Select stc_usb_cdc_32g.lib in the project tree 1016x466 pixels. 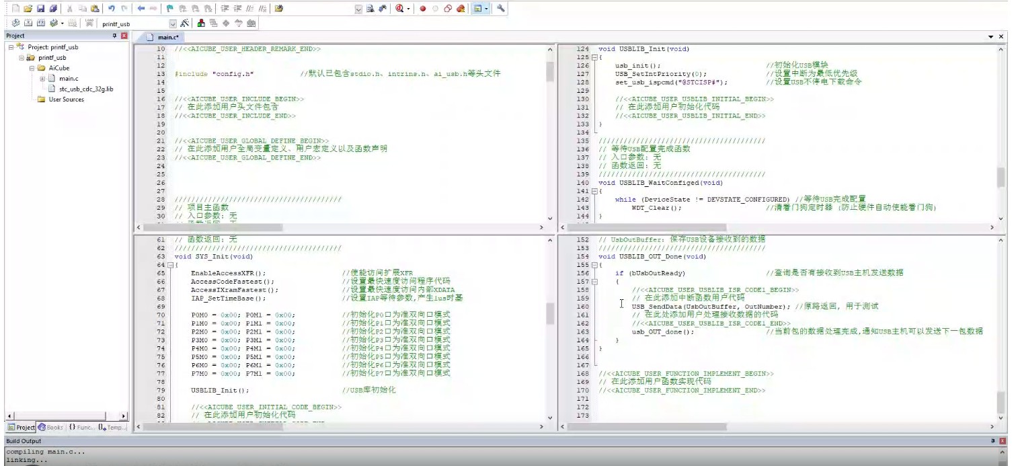tap(85, 89)
